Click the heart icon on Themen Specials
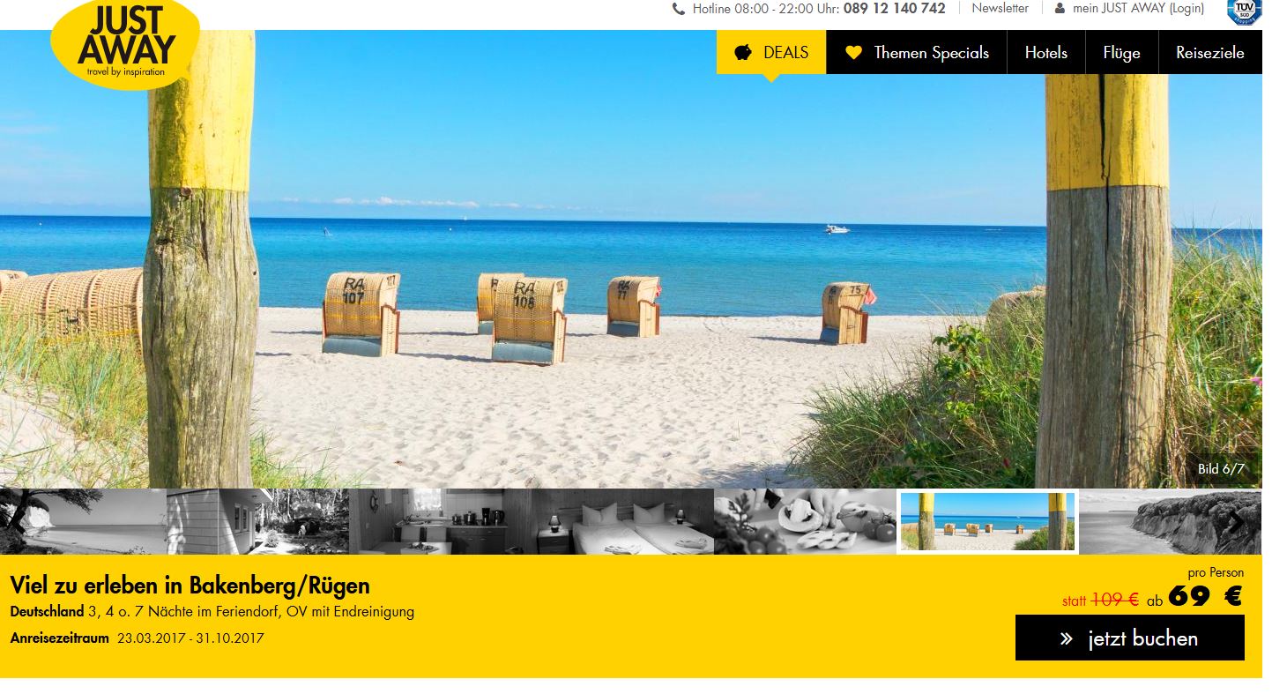The width and height of the screenshot is (1272, 694). point(853,53)
